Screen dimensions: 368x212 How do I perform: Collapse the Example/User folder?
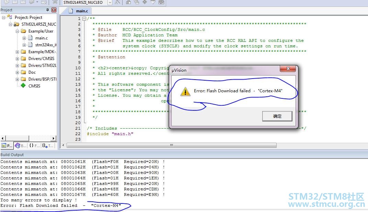click(x=17, y=31)
